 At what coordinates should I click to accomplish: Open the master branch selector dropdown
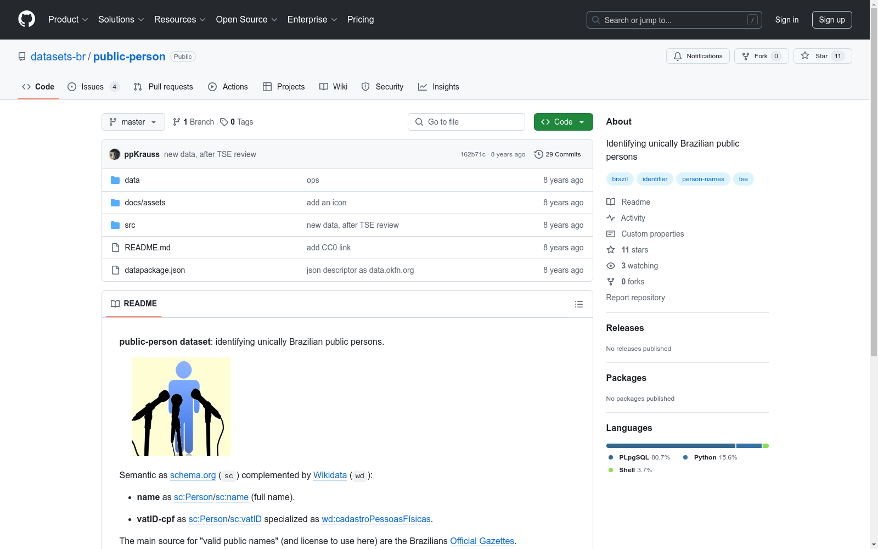point(133,122)
